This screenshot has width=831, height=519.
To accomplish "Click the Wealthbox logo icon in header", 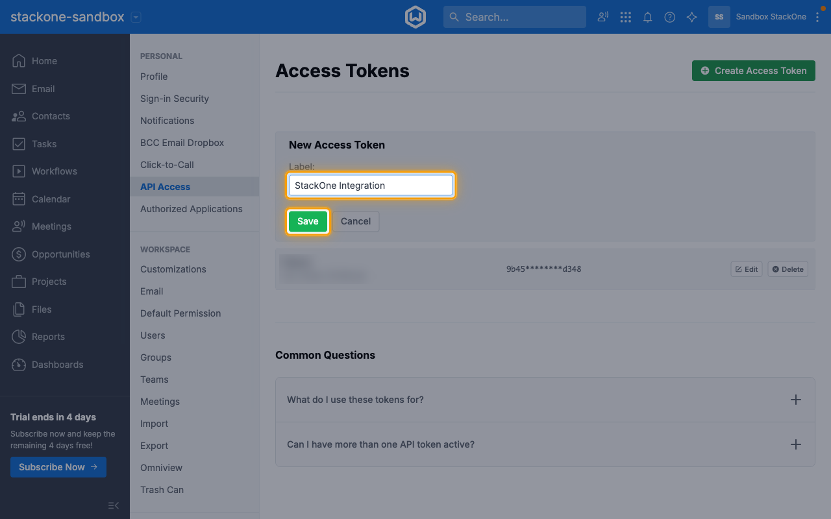I will click(415, 17).
